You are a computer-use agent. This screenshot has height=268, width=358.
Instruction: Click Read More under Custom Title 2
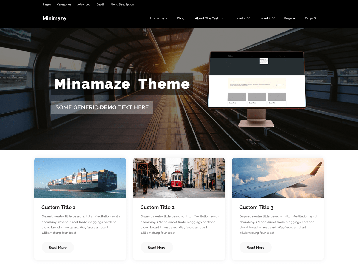pos(157,247)
